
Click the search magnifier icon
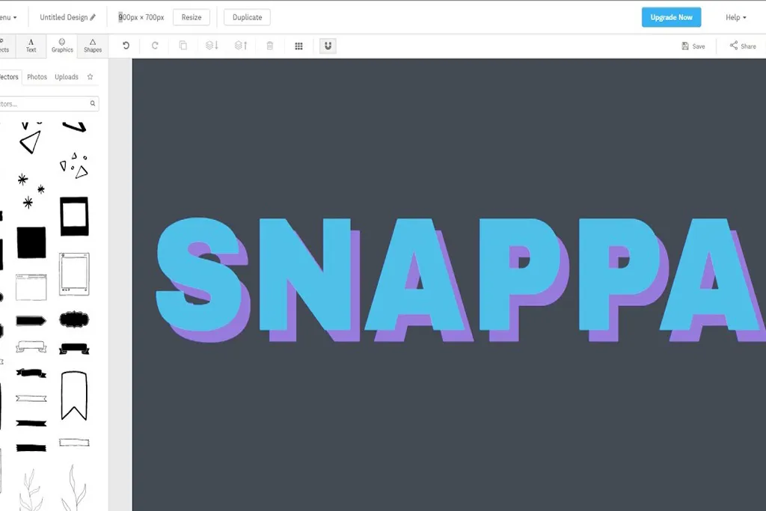[x=92, y=103]
